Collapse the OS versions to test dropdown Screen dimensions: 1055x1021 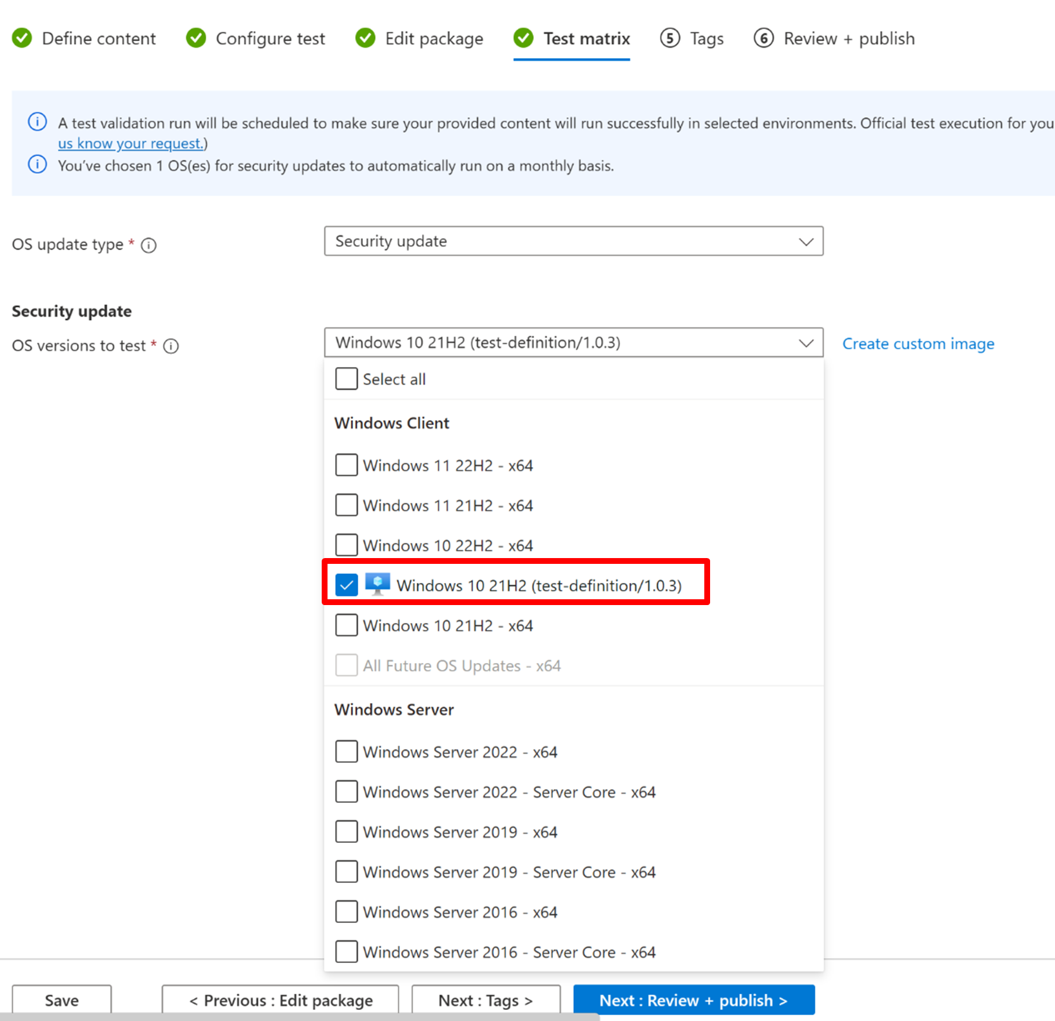(574, 343)
